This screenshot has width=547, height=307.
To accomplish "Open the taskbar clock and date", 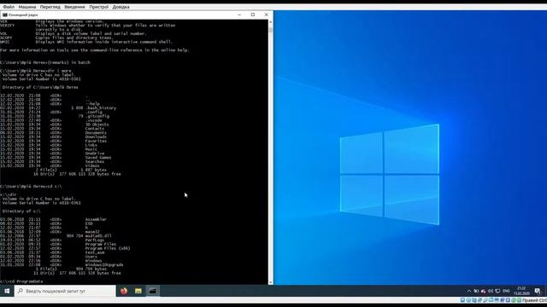I will [521, 291].
